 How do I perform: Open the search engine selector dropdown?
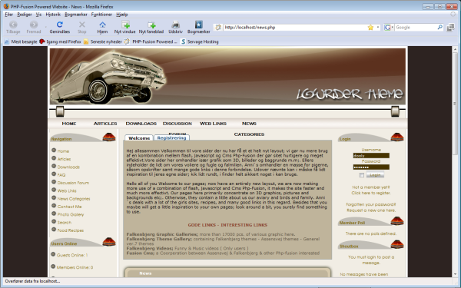point(388,28)
